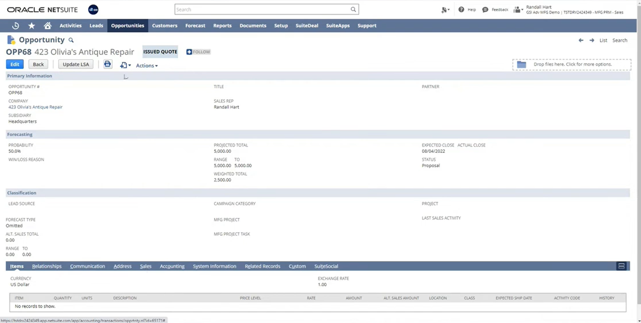641x323 pixels.
Task: Click the blue Edit button
Action: coord(15,64)
